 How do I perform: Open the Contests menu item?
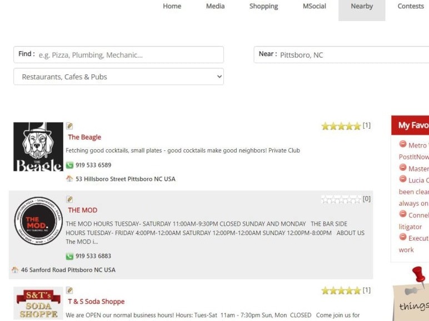point(411,6)
